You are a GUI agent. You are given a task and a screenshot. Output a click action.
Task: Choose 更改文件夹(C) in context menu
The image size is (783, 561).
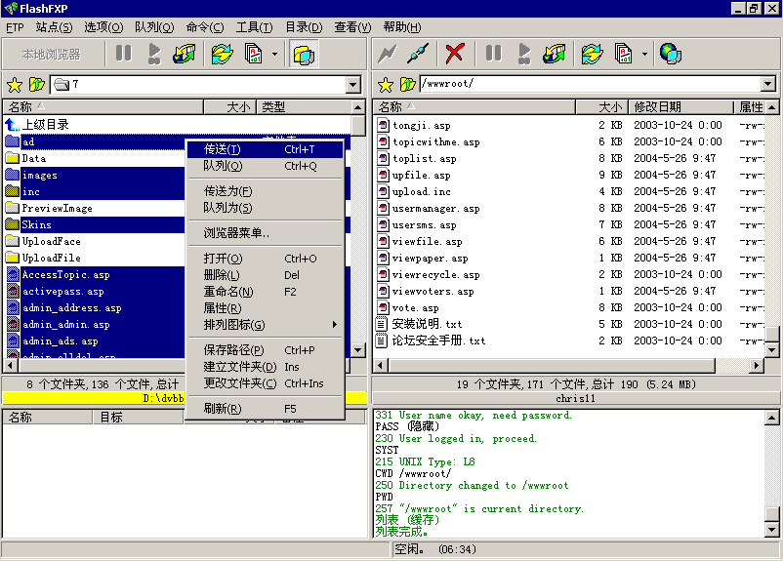266,383
